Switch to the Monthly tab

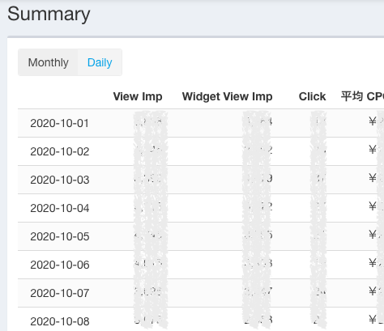48,62
